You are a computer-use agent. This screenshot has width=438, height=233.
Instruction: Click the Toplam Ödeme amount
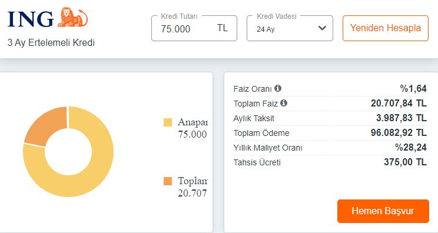tap(399, 133)
